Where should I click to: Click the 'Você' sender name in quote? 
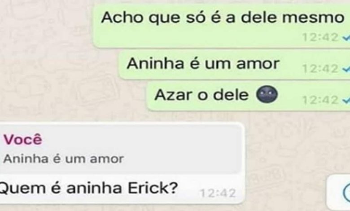(22, 140)
